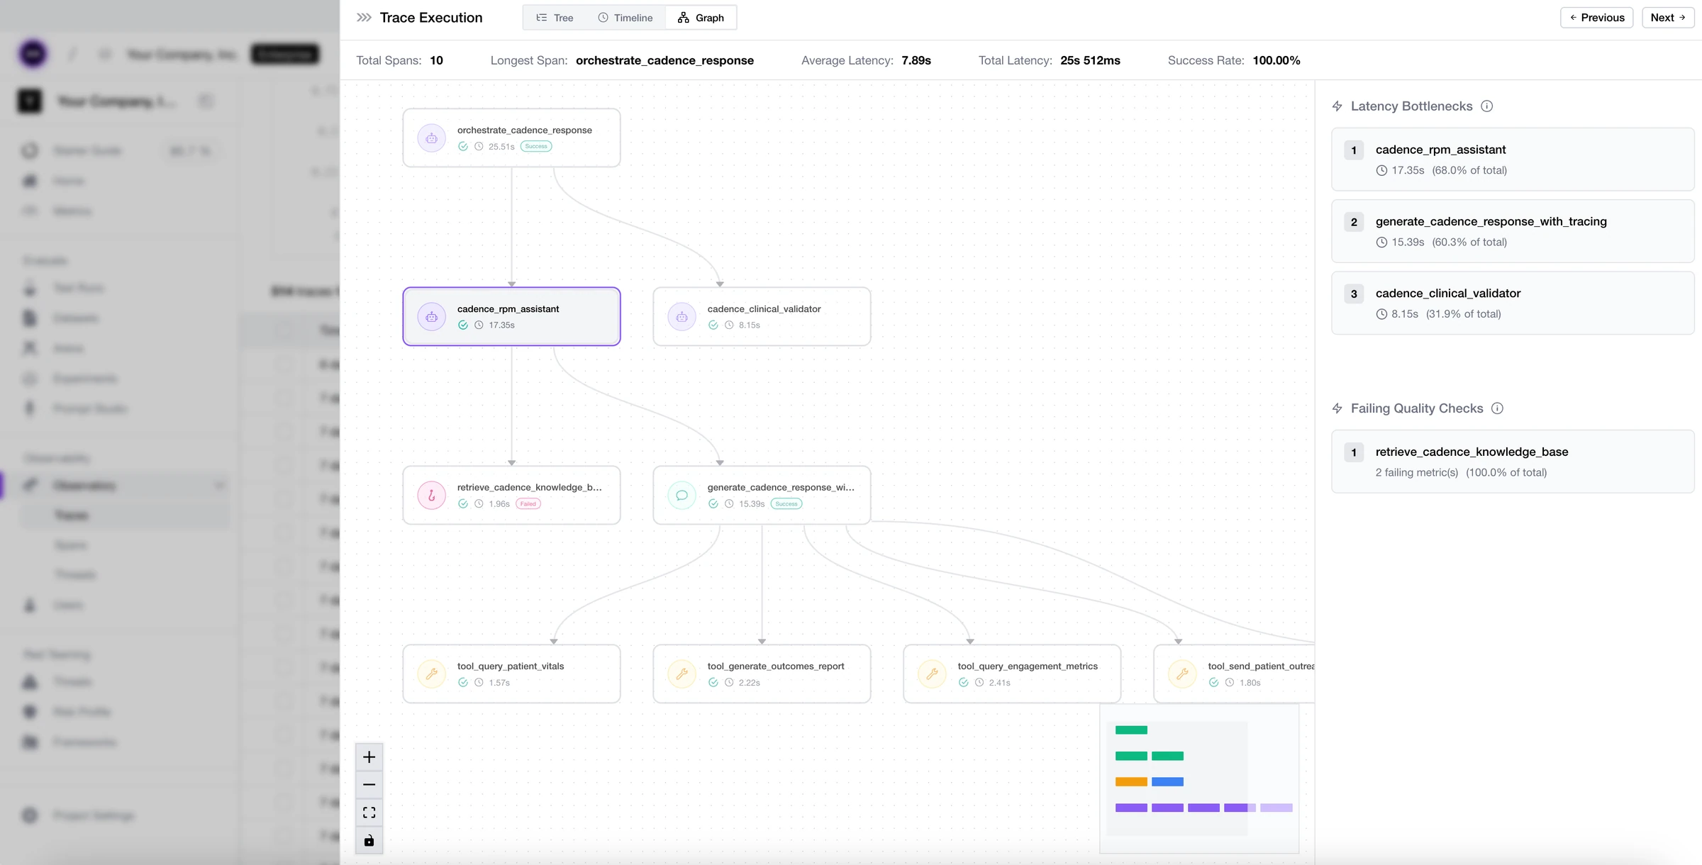Collapse the Trace Execution panel chevrons

click(364, 18)
